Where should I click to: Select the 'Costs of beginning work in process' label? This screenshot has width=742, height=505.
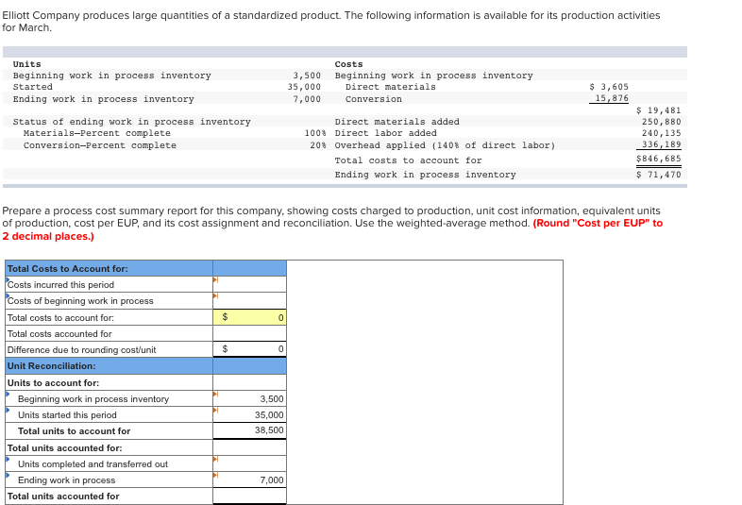tap(80, 301)
